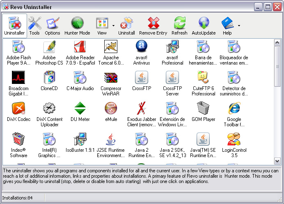Select Google Toolbar entry
Viewport: 284px width, 204px height.
(234, 114)
